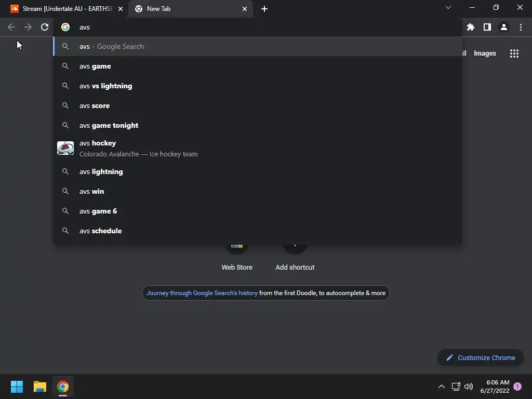Image resolution: width=532 pixels, height=399 pixels.
Task: Click search magnifier icon beside 'avs win'
Action: point(65,191)
